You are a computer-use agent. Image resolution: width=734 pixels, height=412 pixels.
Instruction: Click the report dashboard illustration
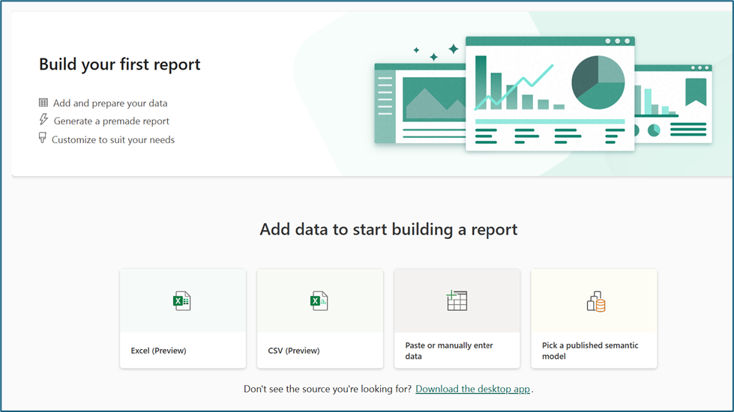pyautogui.click(x=544, y=94)
